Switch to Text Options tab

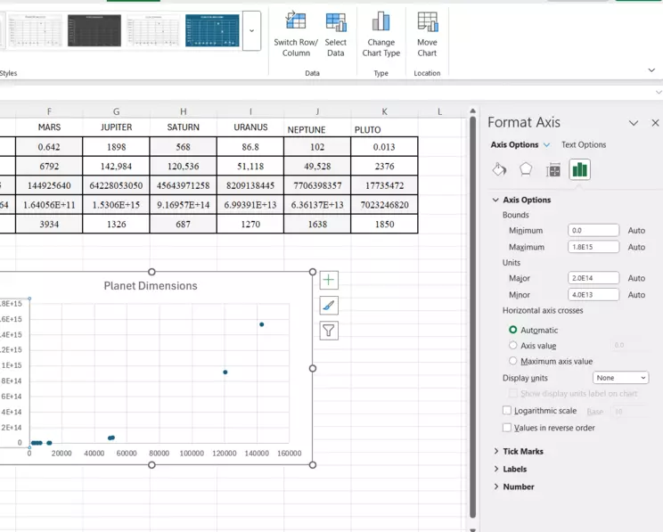pyautogui.click(x=584, y=144)
